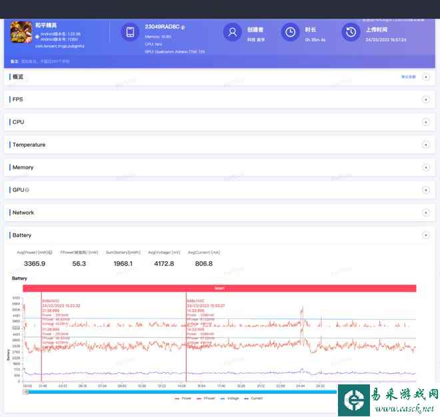Click the help icon next to Avg(Power)
Viewport: 440px width, 417px height.
[51, 252]
